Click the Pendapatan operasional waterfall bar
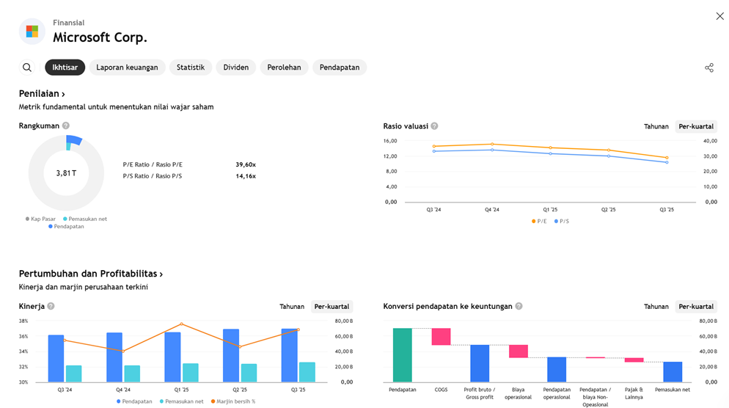This screenshot has width=729, height=408. click(x=557, y=369)
